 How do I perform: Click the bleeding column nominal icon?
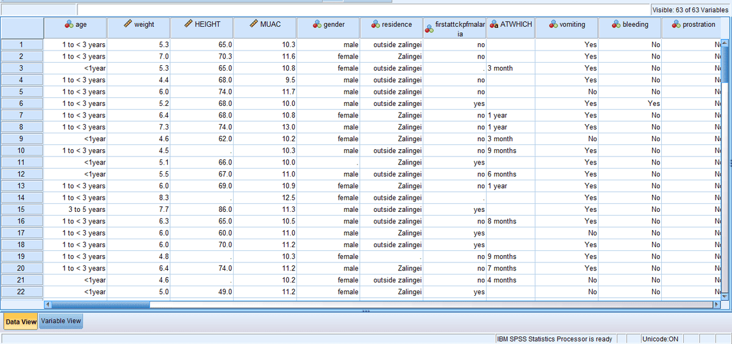(x=616, y=24)
